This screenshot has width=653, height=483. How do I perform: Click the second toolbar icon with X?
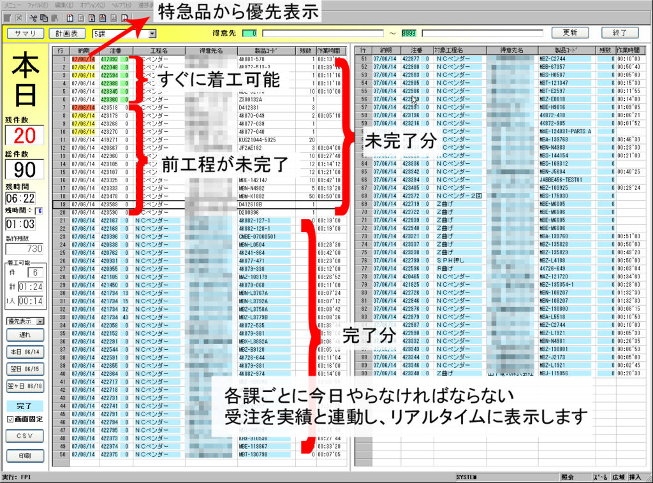pos(17,17)
